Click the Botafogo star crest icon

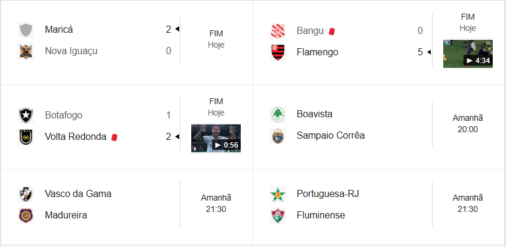[26, 115]
